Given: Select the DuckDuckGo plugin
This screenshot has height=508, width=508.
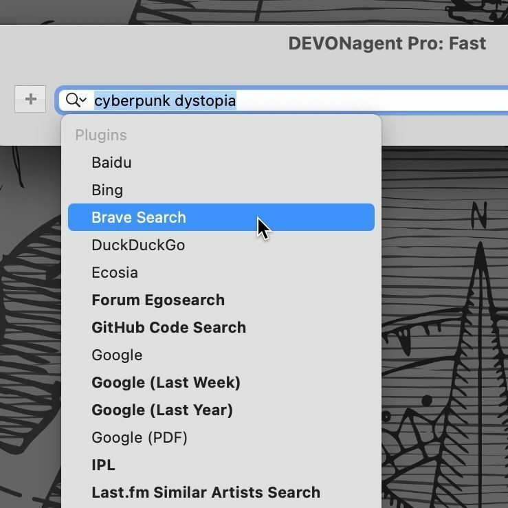Looking at the screenshot, I should 221,245.
